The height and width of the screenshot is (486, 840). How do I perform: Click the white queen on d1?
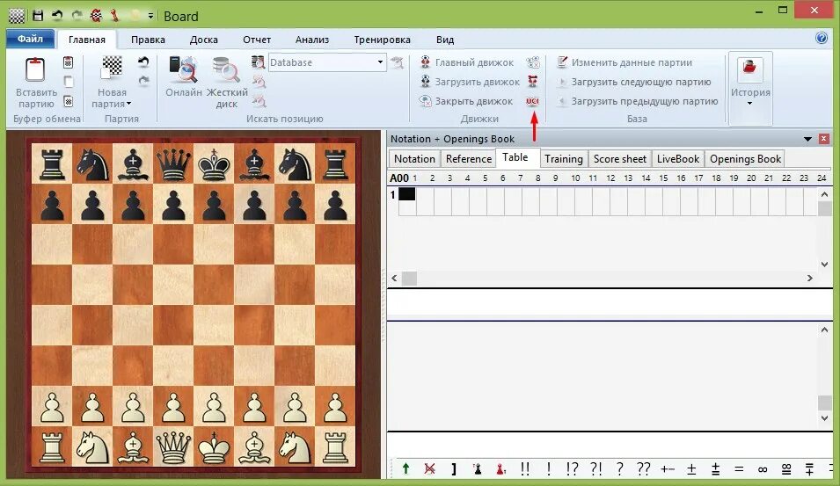(173, 446)
